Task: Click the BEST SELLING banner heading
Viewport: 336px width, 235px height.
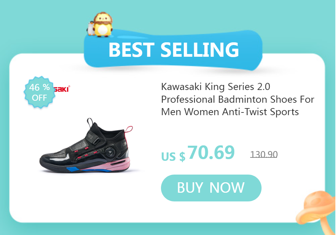Action: pos(174,50)
